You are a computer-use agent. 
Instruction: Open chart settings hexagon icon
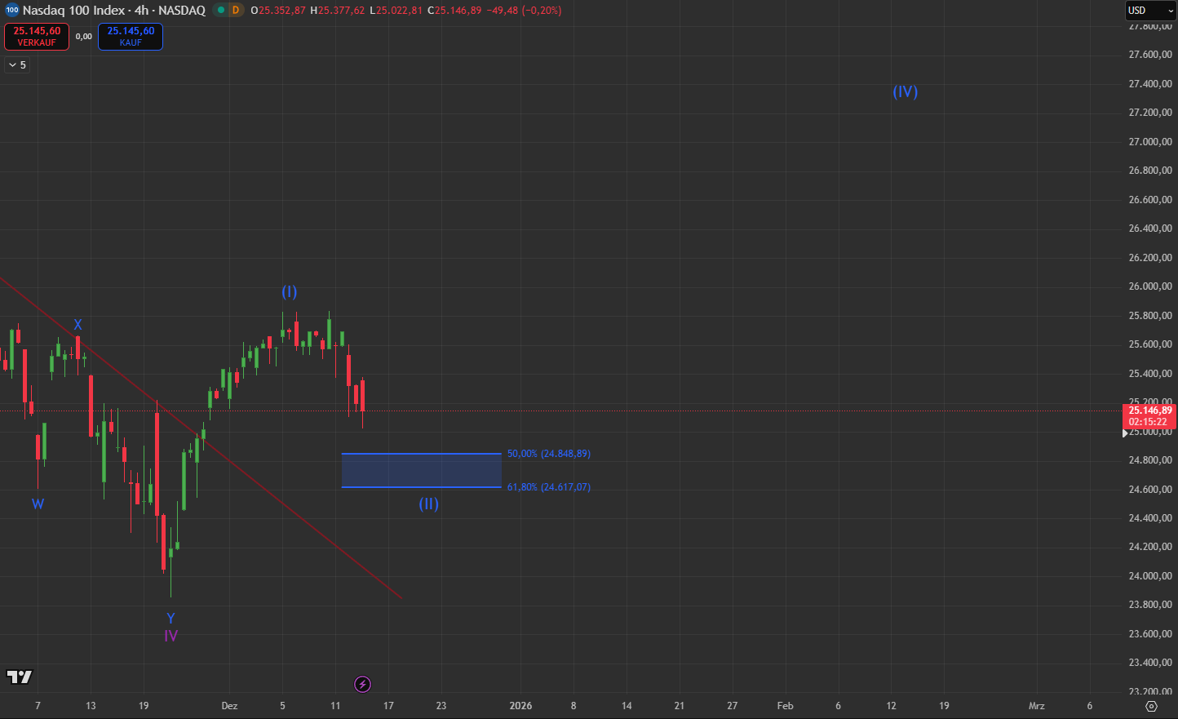(x=1151, y=706)
